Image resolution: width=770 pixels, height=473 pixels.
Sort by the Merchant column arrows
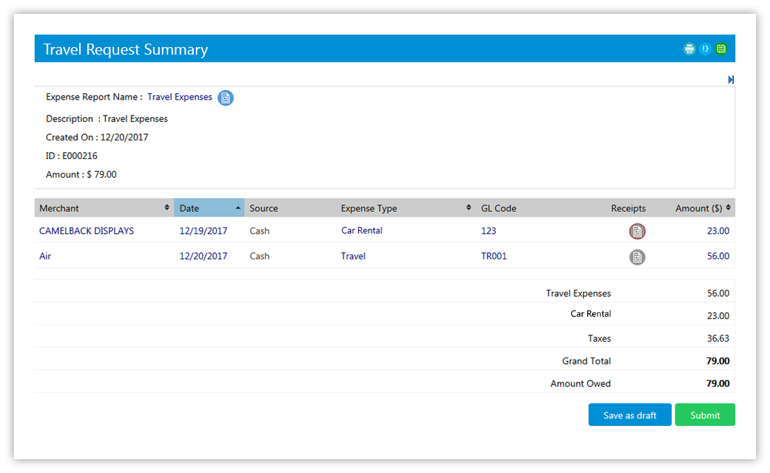(167, 208)
